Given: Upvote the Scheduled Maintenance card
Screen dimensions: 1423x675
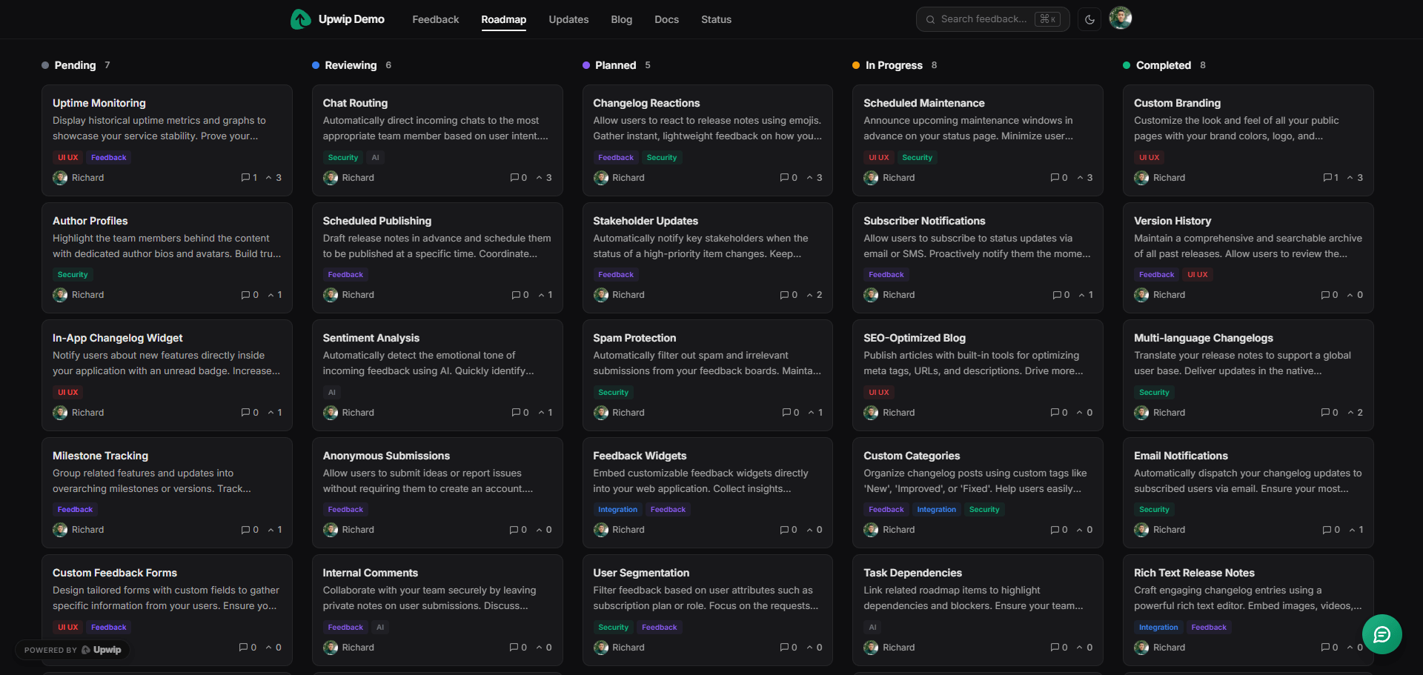Looking at the screenshot, I should pos(1085,178).
